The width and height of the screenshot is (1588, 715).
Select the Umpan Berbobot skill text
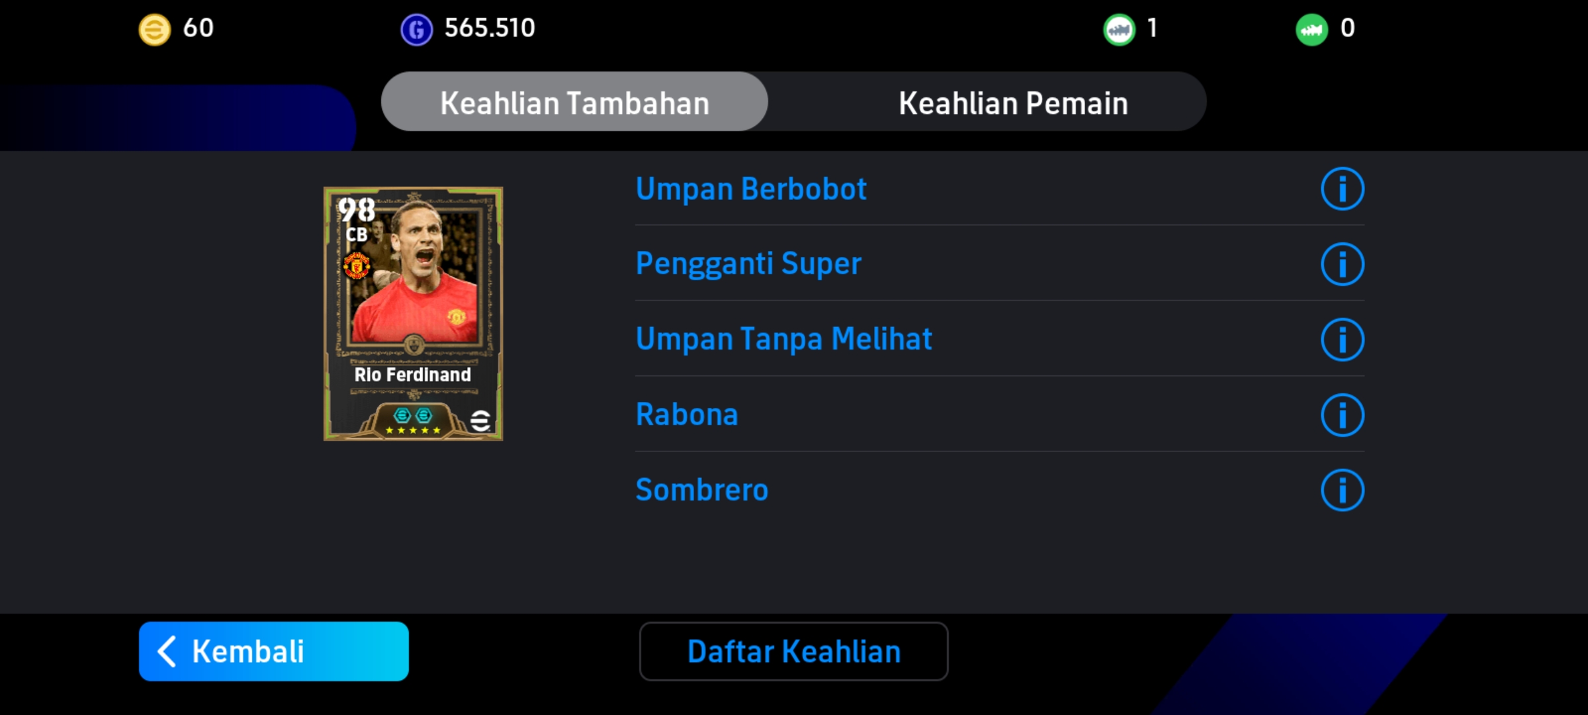tap(751, 189)
